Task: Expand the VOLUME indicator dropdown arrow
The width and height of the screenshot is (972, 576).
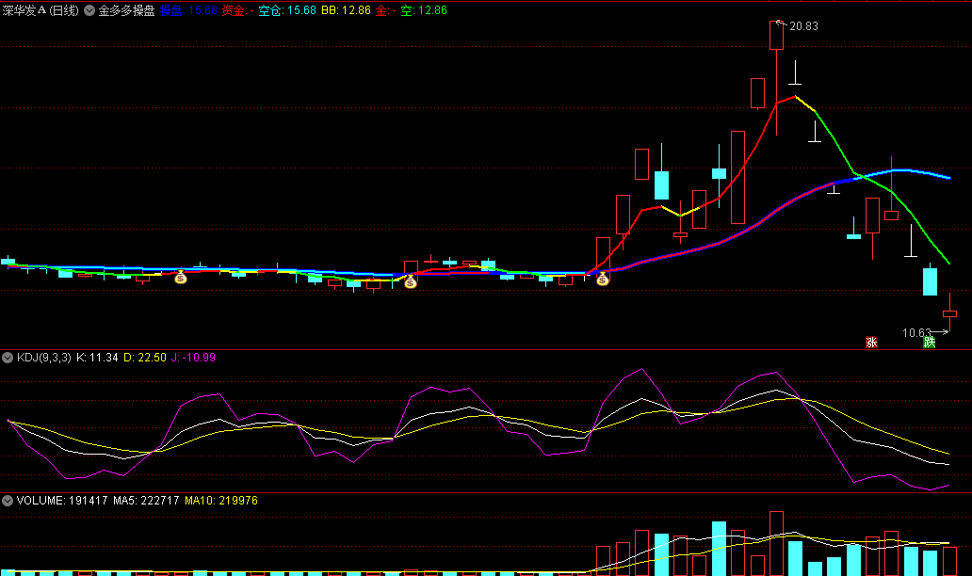Action: pyautogui.click(x=8, y=501)
